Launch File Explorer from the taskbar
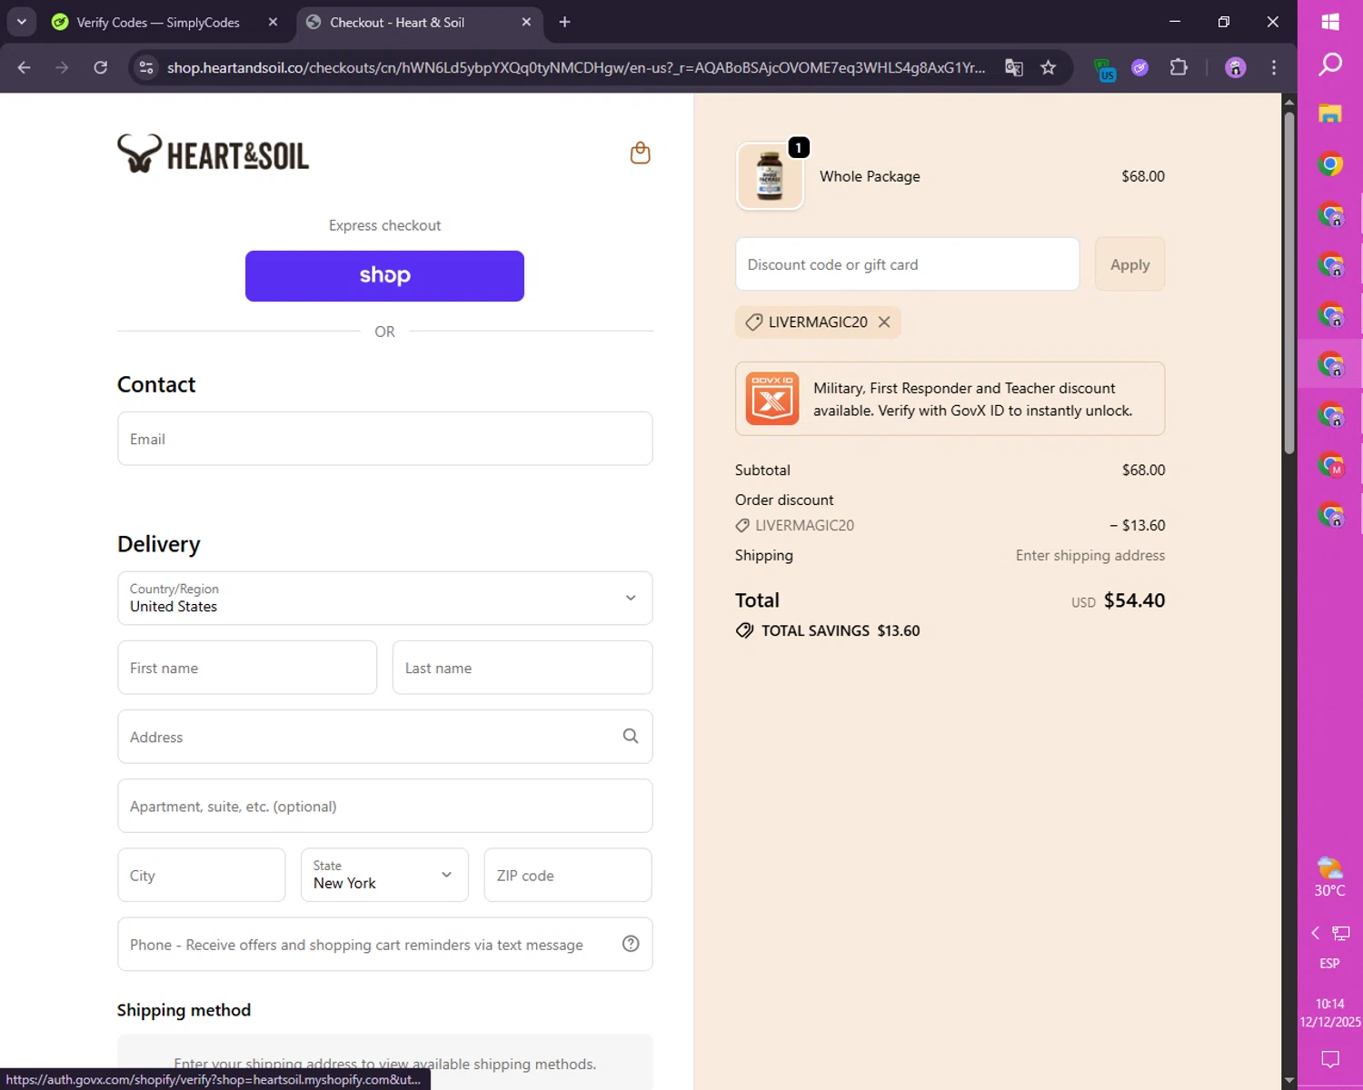1363x1090 pixels. pyautogui.click(x=1330, y=114)
